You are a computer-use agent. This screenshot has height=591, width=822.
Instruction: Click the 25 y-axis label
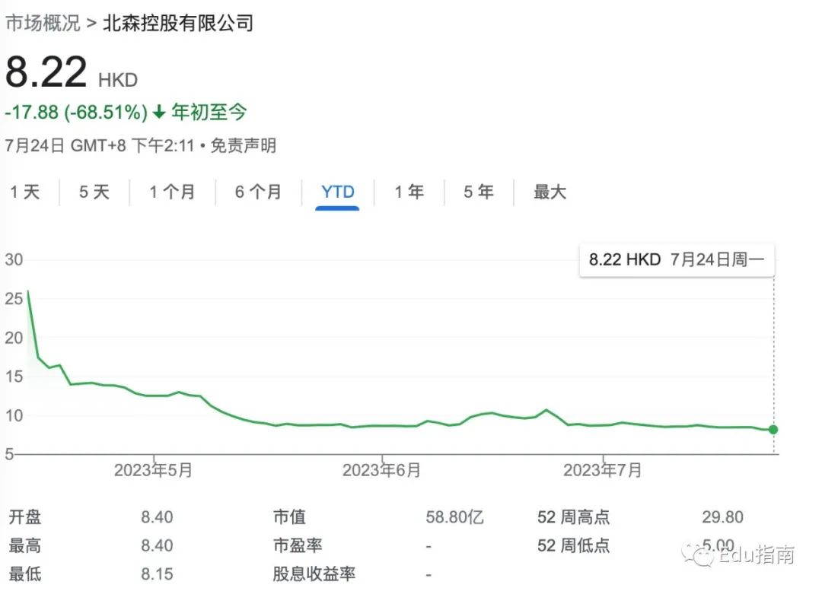pyautogui.click(x=14, y=299)
